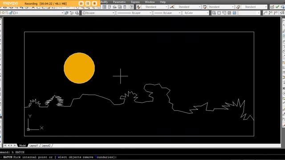Go to last layout tab arrow
The height and width of the screenshot is (160, 285).
15,145
